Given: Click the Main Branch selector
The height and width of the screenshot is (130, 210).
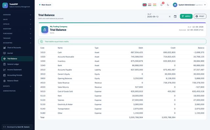Looking at the screenshot, I should coord(45,5).
